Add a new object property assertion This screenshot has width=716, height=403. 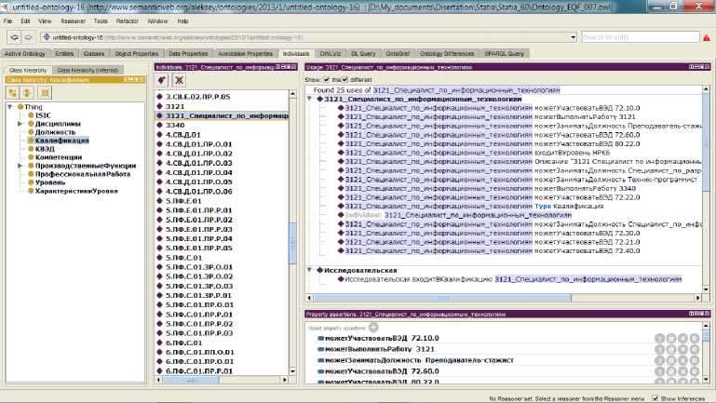373,328
